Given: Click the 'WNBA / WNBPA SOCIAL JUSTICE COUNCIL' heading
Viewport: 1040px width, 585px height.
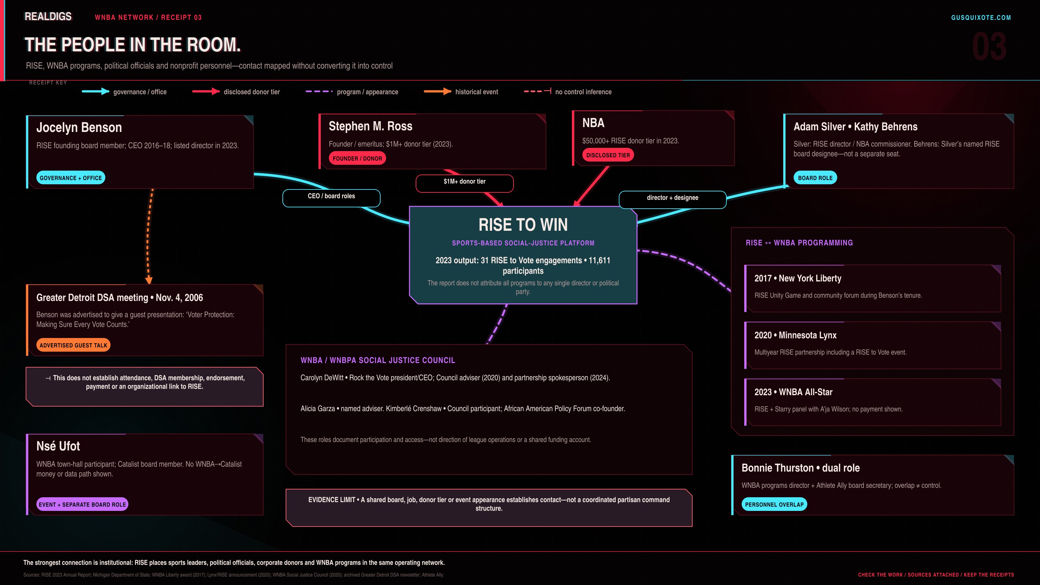Looking at the screenshot, I should pos(377,360).
